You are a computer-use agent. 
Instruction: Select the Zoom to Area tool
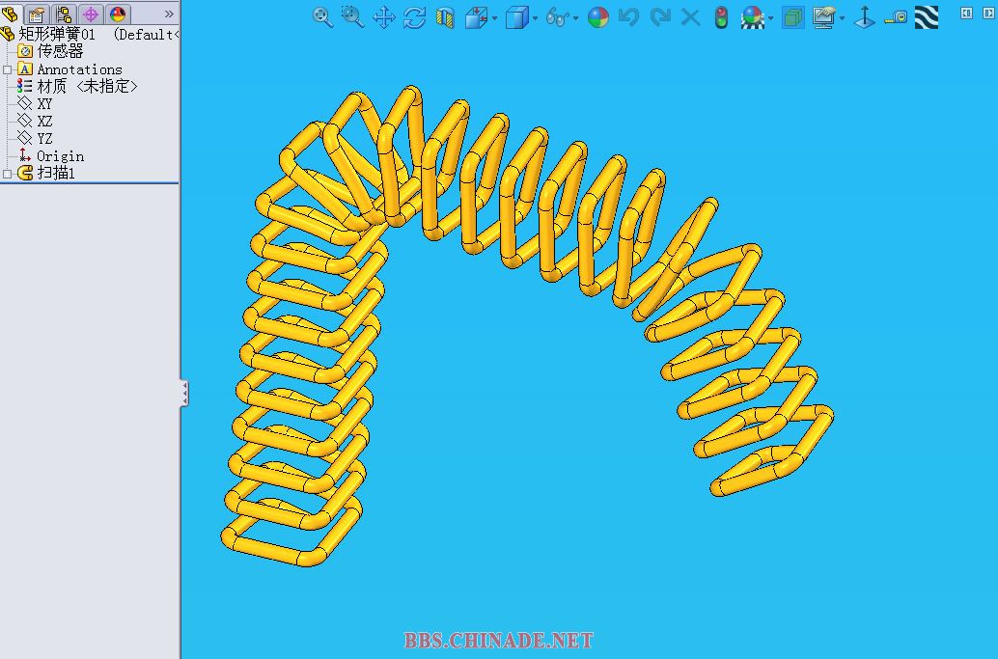click(x=352, y=17)
